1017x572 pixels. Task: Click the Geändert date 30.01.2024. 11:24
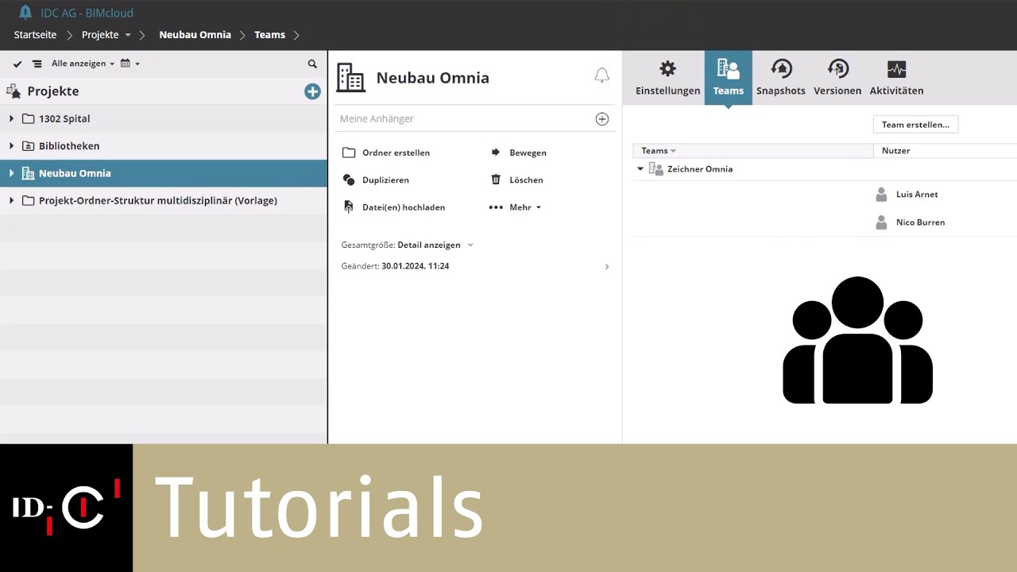415,266
